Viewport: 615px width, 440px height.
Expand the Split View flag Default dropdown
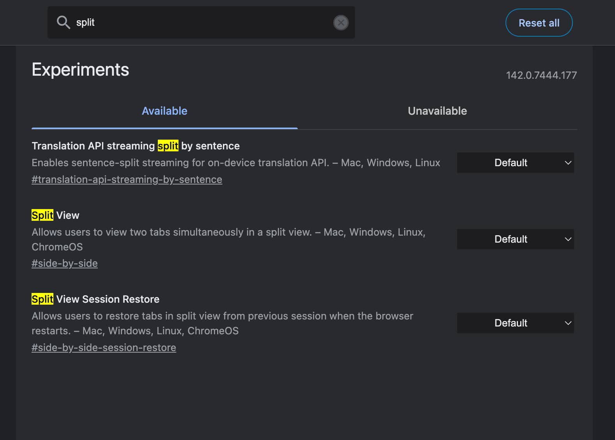click(515, 239)
